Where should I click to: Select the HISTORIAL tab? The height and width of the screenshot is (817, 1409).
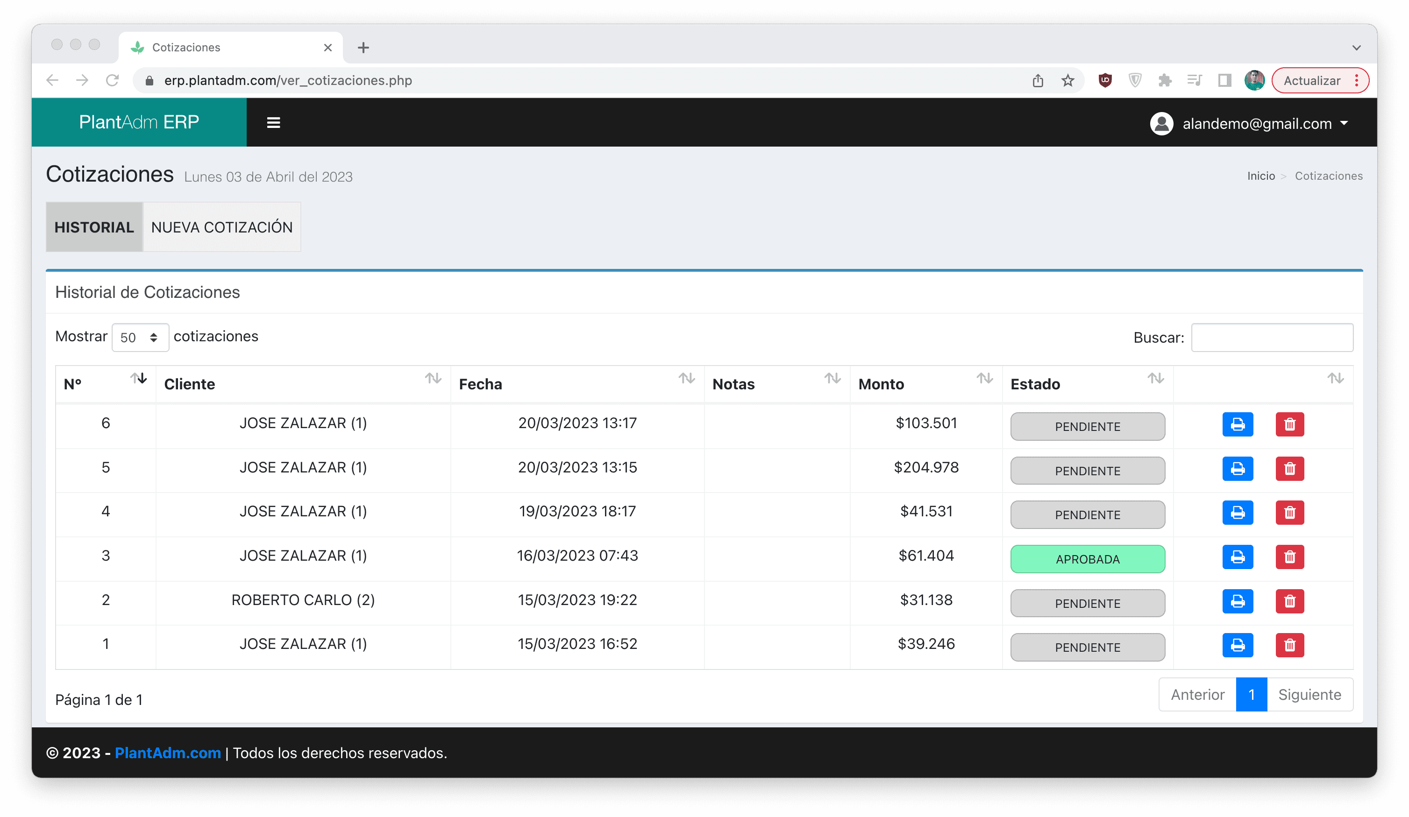[94, 227]
